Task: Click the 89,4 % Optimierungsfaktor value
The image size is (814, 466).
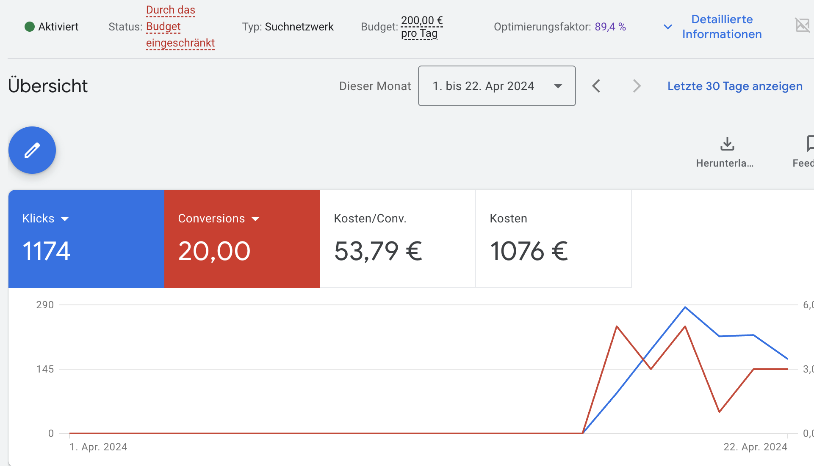Action: coord(610,26)
